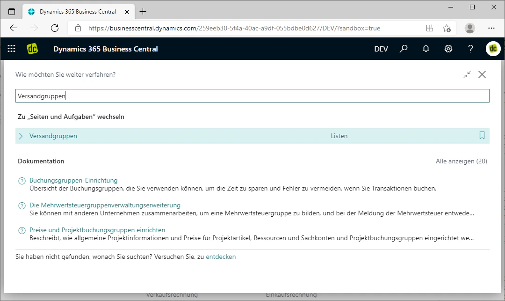Open Buchungsgruppen-Einrichtung documentation link
Screen dimensions: 505x301
(x=73, y=181)
